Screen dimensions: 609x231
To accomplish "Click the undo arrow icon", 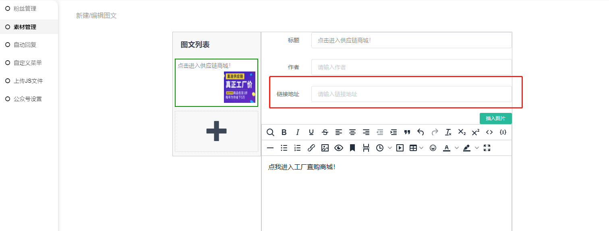I will pyautogui.click(x=420, y=132).
